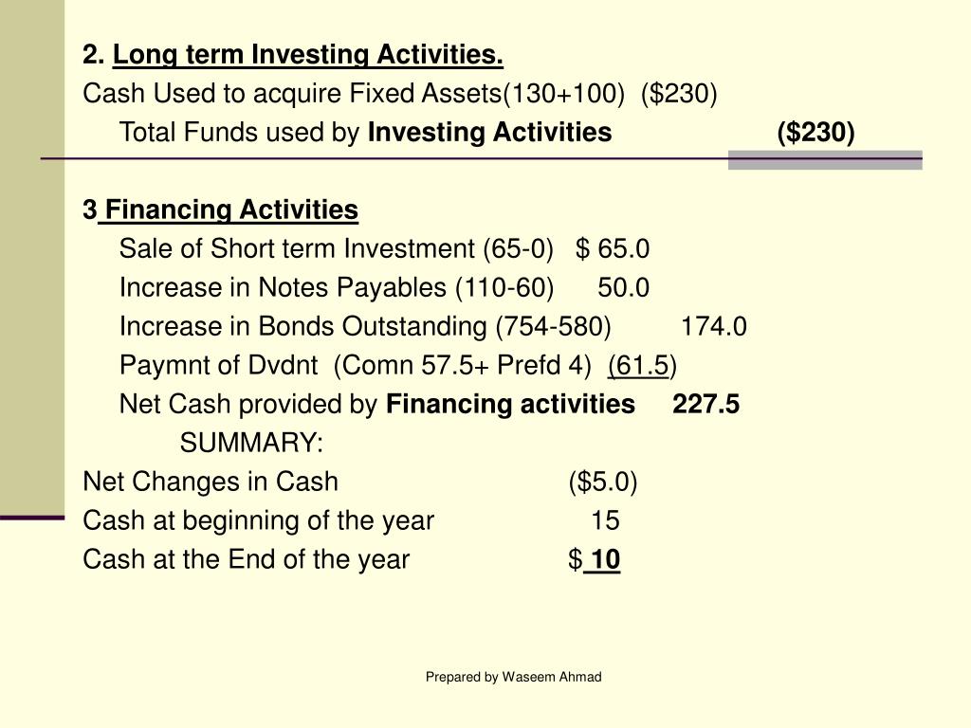
Task: Click Increase in Bonds Outstanding line
Action: pos(432,327)
